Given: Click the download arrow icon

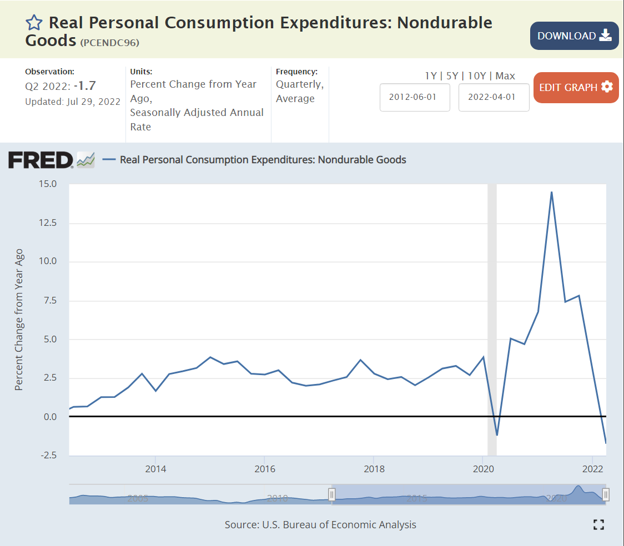Looking at the screenshot, I should pyautogui.click(x=605, y=36).
